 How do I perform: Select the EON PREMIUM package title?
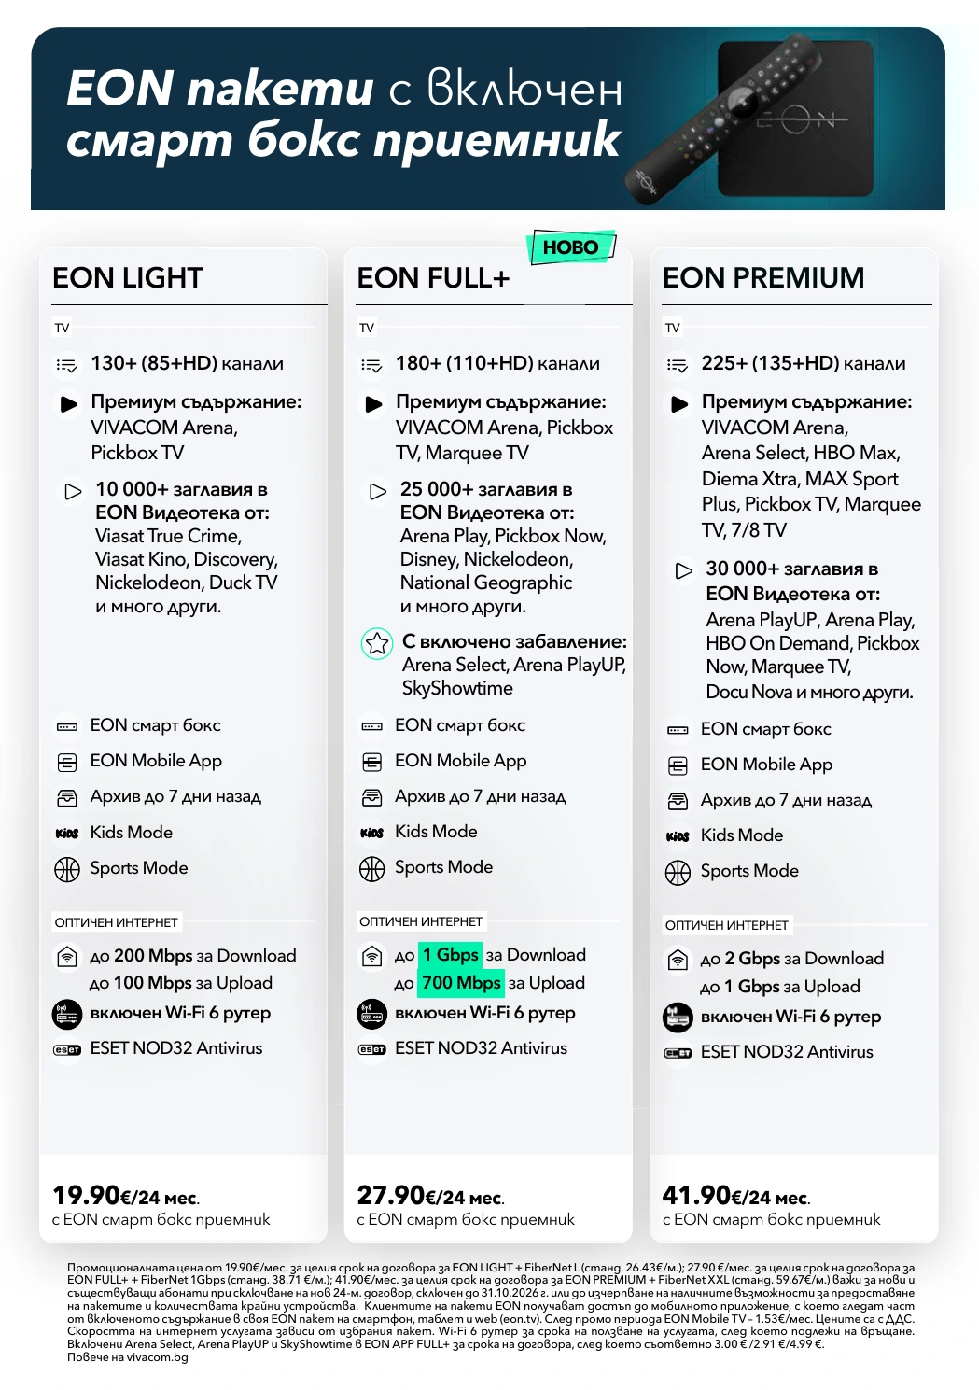click(x=763, y=278)
